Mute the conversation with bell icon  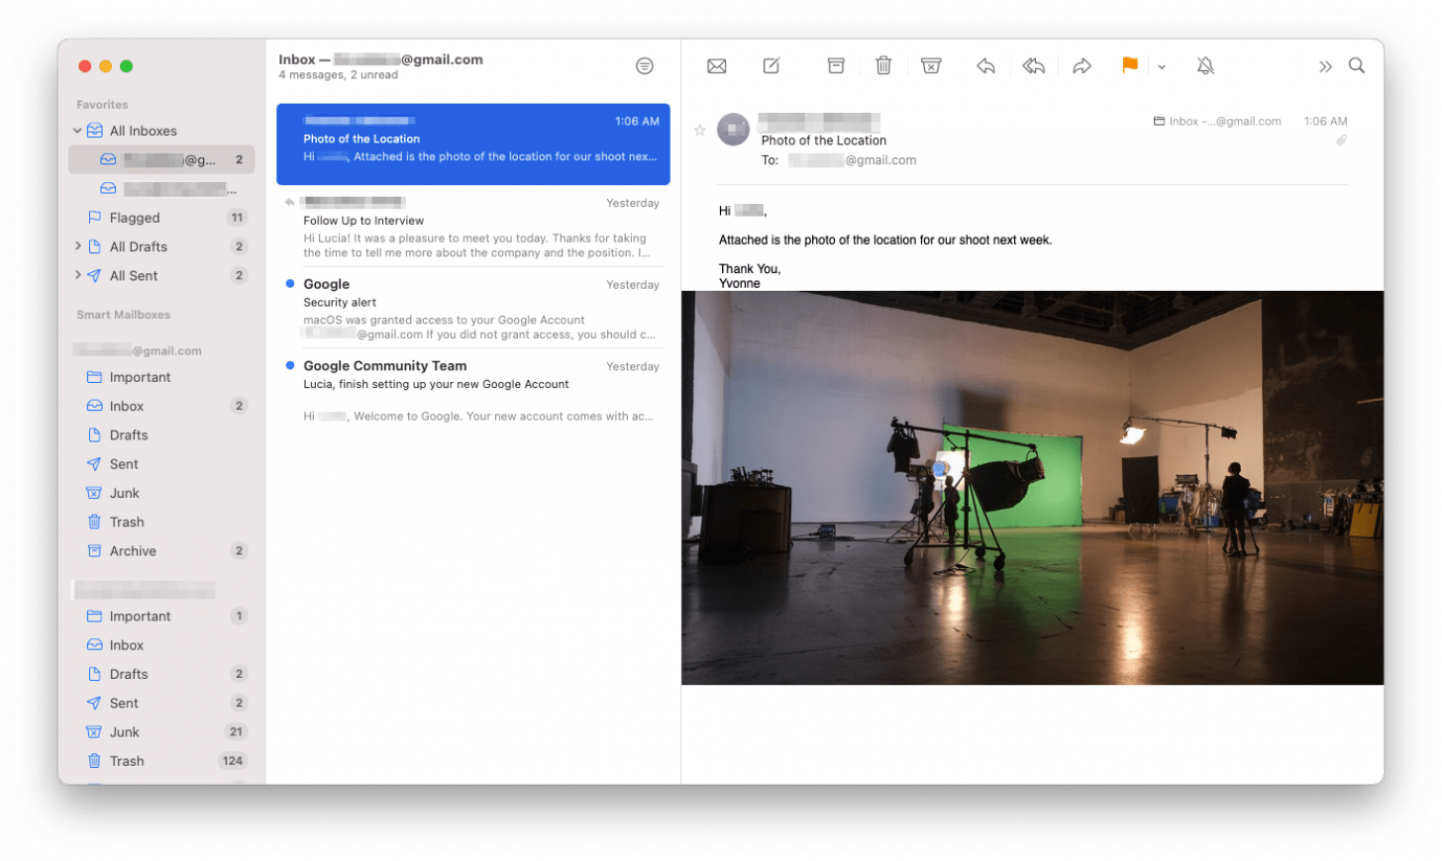point(1205,66)
